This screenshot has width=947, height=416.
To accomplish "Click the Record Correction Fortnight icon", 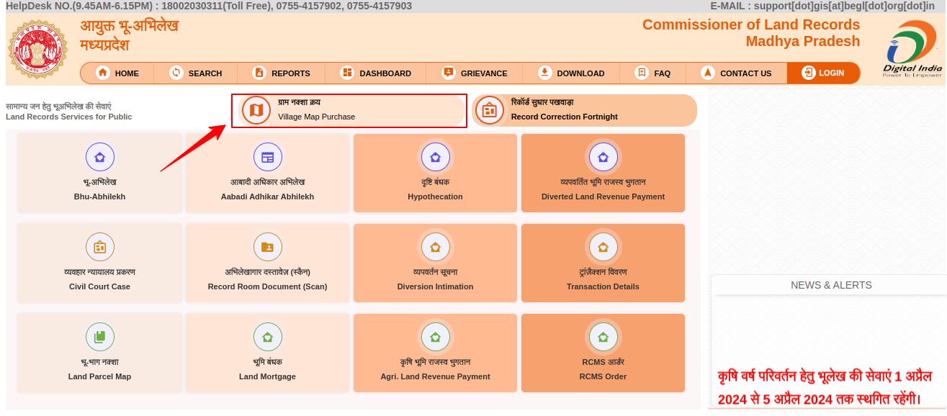I will tap(490, 110).
